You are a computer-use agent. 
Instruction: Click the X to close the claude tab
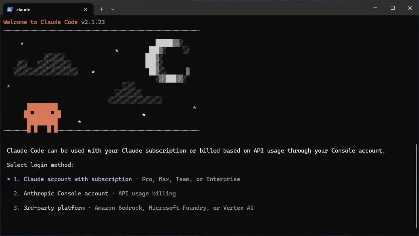85,9
